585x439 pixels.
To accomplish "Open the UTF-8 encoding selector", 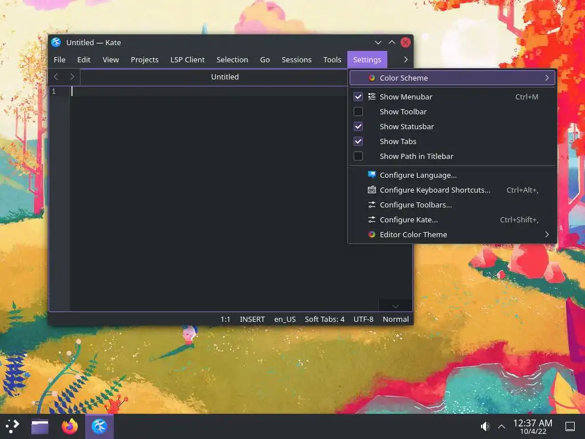I will tap(363, 320).
